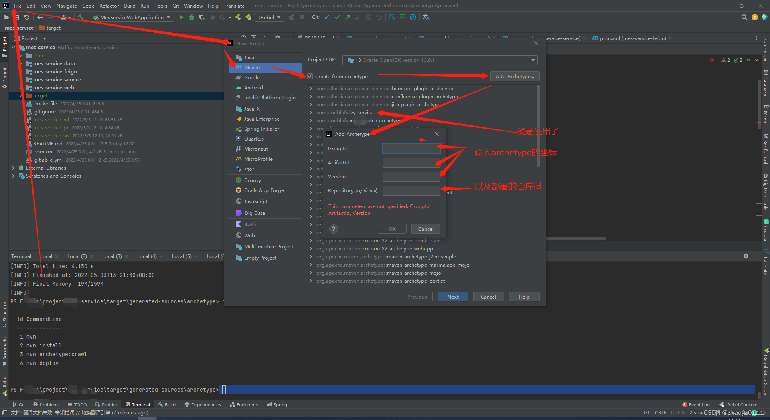Image resolution: width=770 pixels, height=420 pixels.
Task: Click the Git commit checkmark icon
Action: (337, 17)
